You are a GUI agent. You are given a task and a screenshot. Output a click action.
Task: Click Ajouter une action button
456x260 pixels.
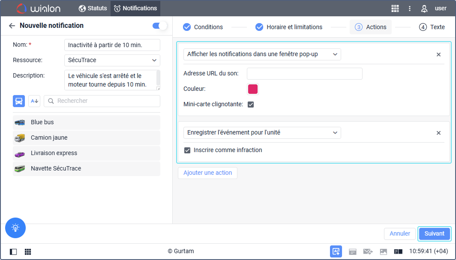click(x=207, y=173)
